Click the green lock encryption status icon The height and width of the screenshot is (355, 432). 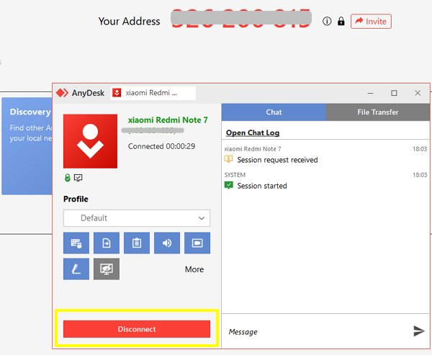coord(68,178)
